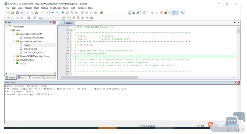Open the Configuration wrench icon
The width and height of the screenshot is (247, 134).
[x=182, y=13]
